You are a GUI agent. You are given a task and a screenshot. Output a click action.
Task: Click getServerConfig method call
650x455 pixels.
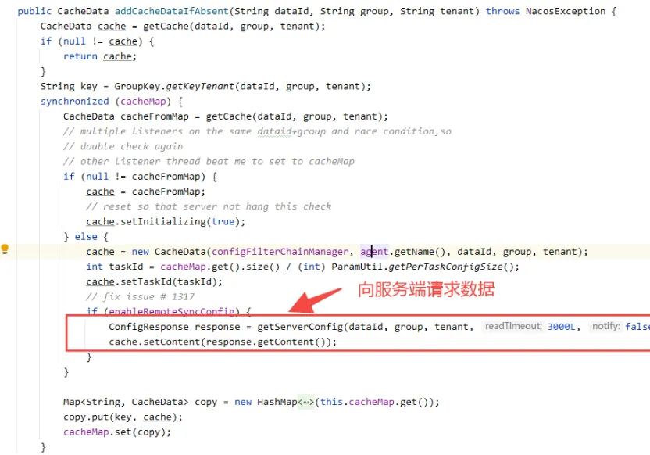tap(300, 327)
